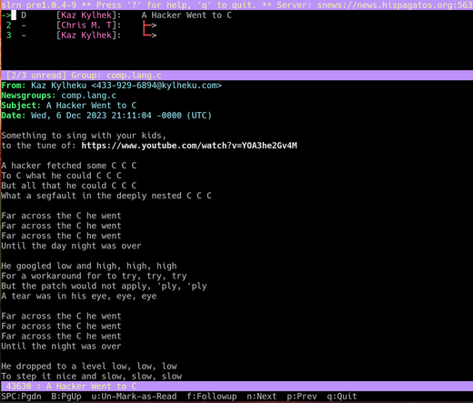Click the 'slrn pre1.0.4-9' version text
The image size is (473, 403).
(x=39, y=5)
